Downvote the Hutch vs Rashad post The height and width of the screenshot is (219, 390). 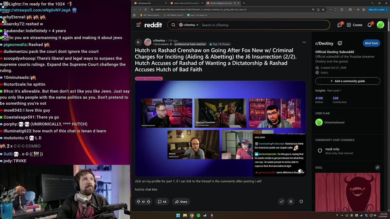pyautogui.click(x=148, y=202)
